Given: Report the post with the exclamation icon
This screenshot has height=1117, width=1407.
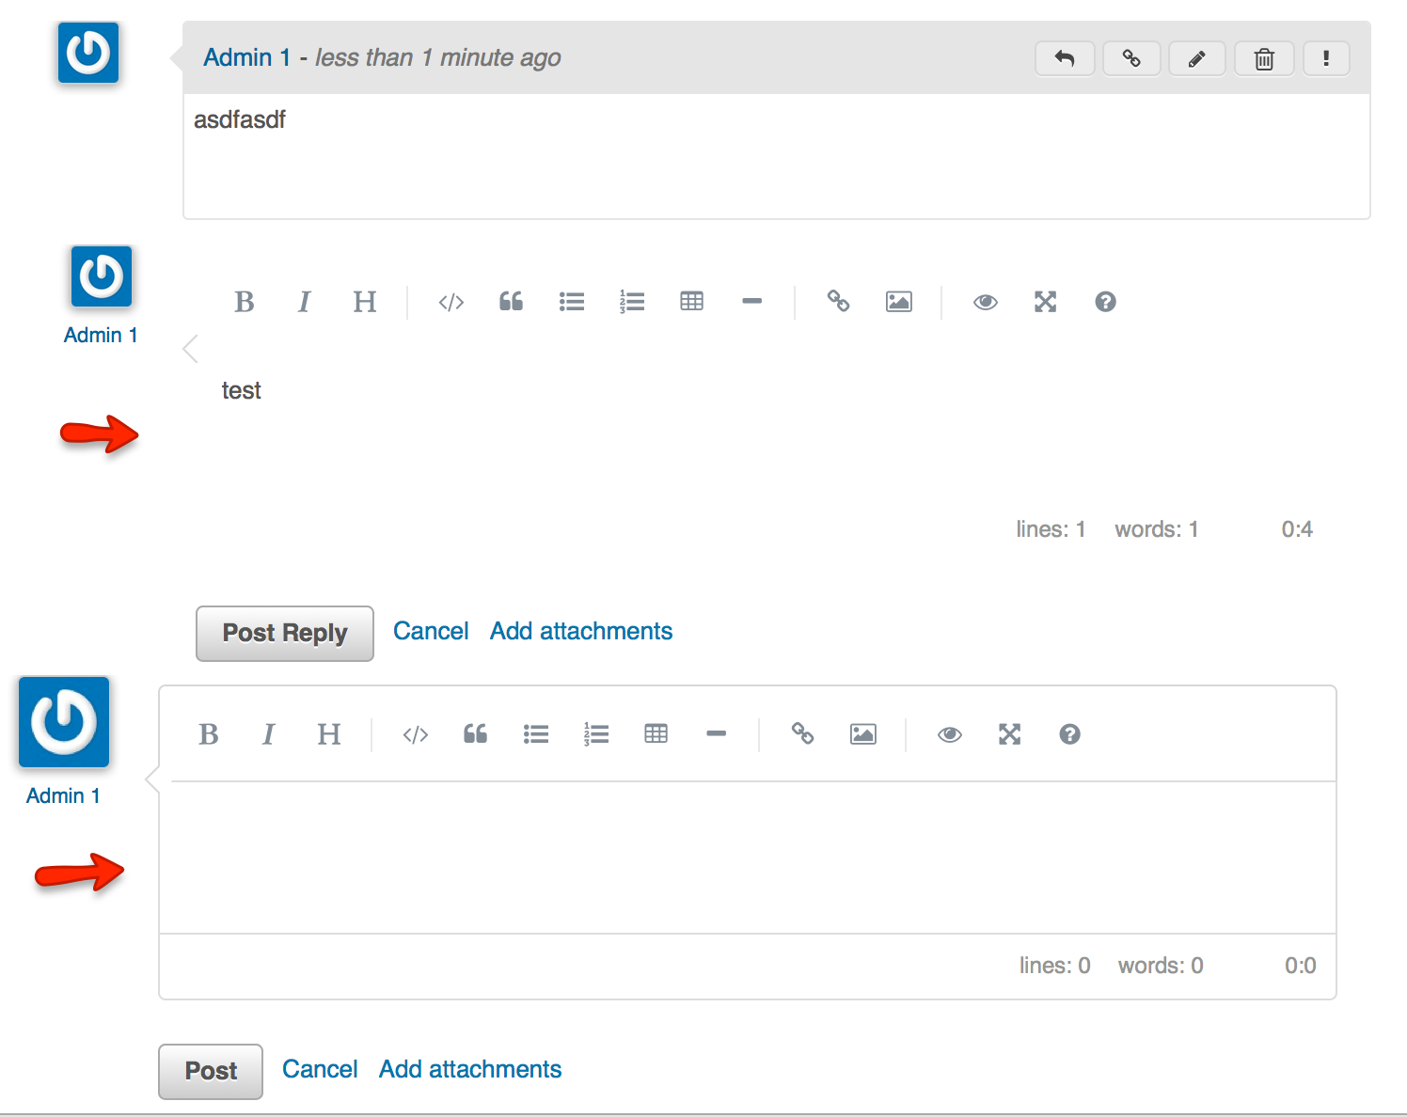Looking at the screenshot, I should click(x=1326, y=58).
